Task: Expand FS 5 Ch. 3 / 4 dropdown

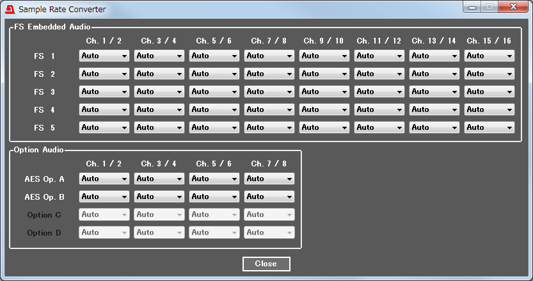Action: coord(159,127)
